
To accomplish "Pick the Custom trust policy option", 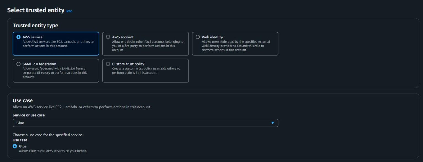I will pyautogui.click(x=108, y=64).
